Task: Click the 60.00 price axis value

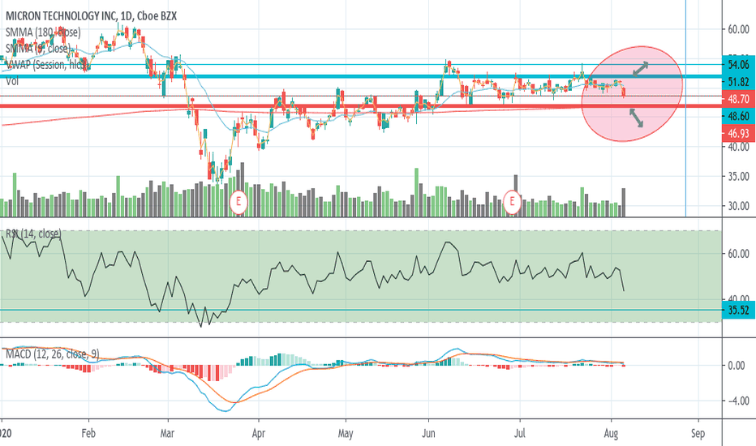Action: click(x=738, y=29)
